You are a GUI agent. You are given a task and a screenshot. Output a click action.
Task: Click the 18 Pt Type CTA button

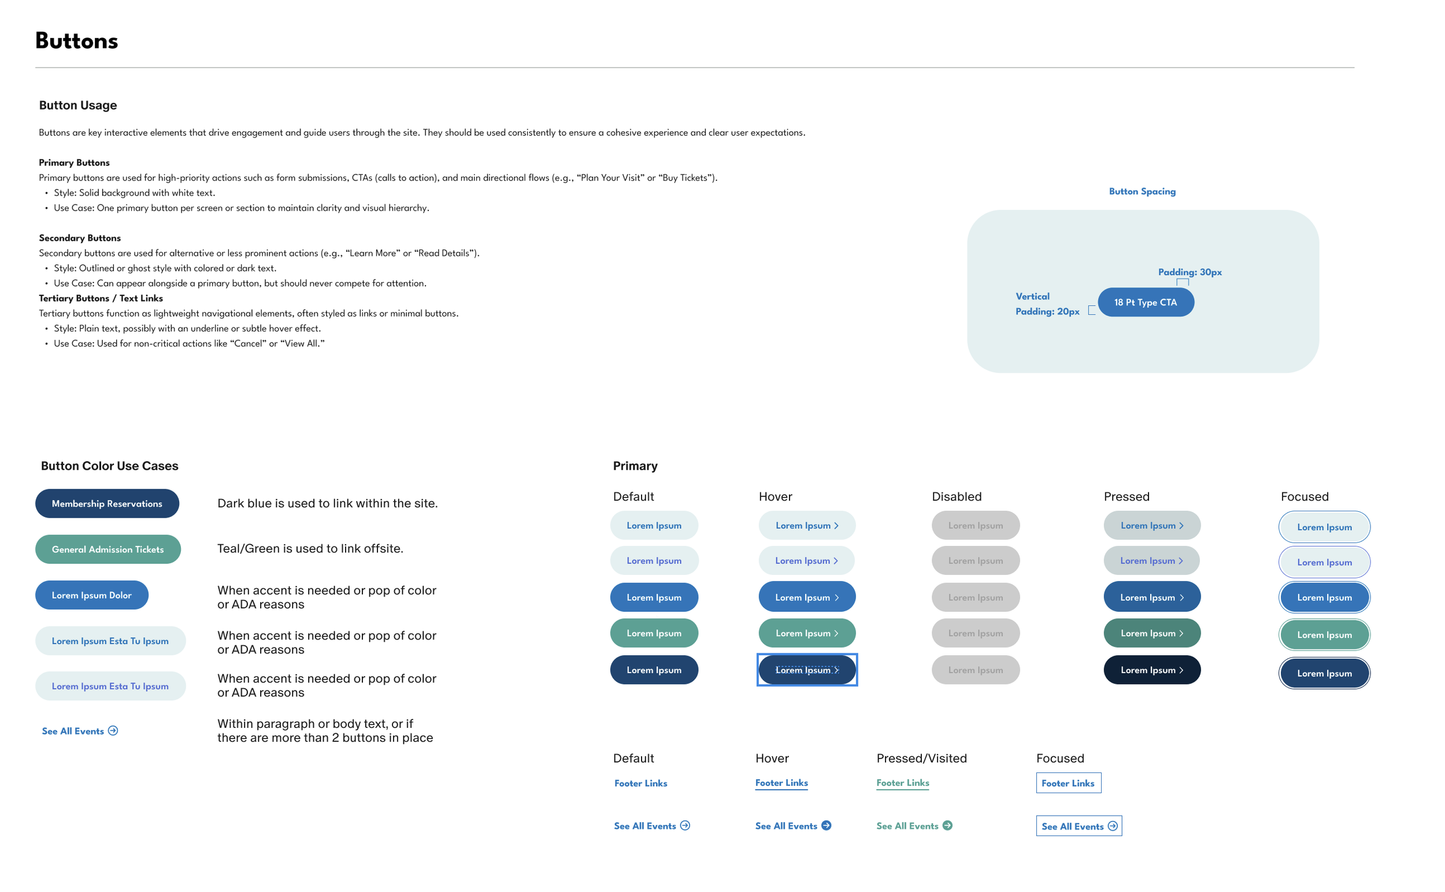(1146, 303)
